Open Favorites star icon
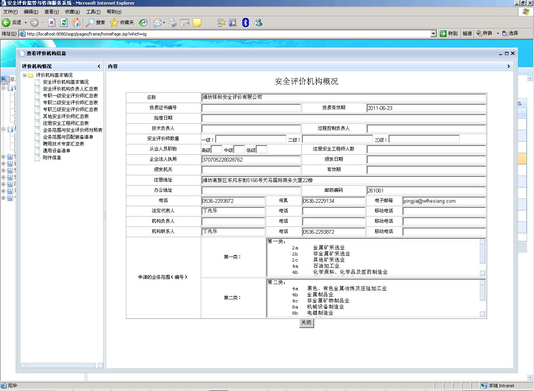This screenshot has height=391, width=534. tap(114, 23)
